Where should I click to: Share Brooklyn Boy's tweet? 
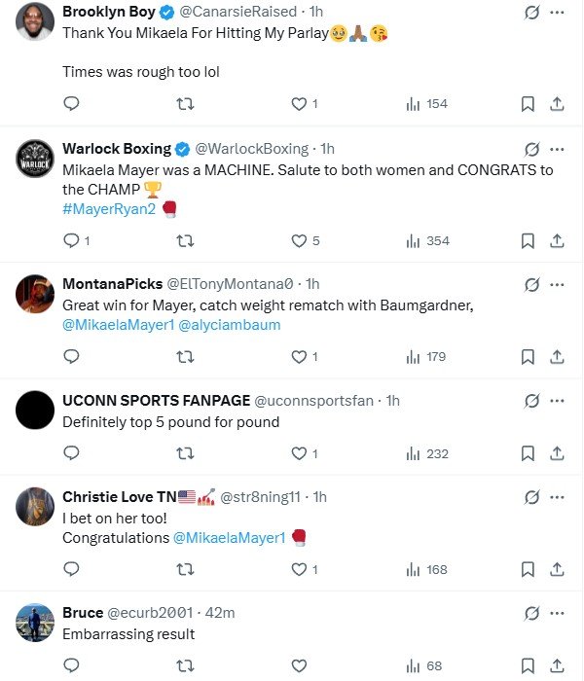[558, 104]
